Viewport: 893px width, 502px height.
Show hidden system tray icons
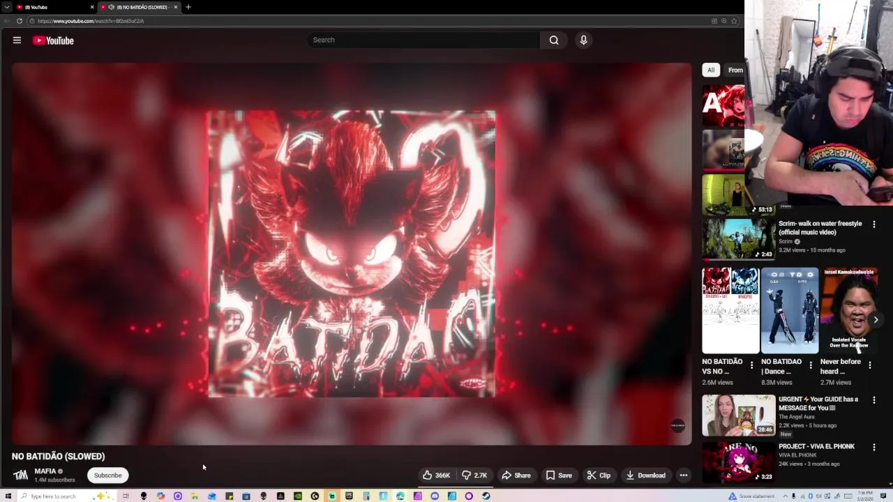[x=786, y=496]
